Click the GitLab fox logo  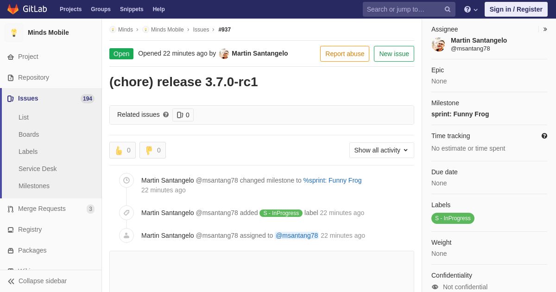13,9
